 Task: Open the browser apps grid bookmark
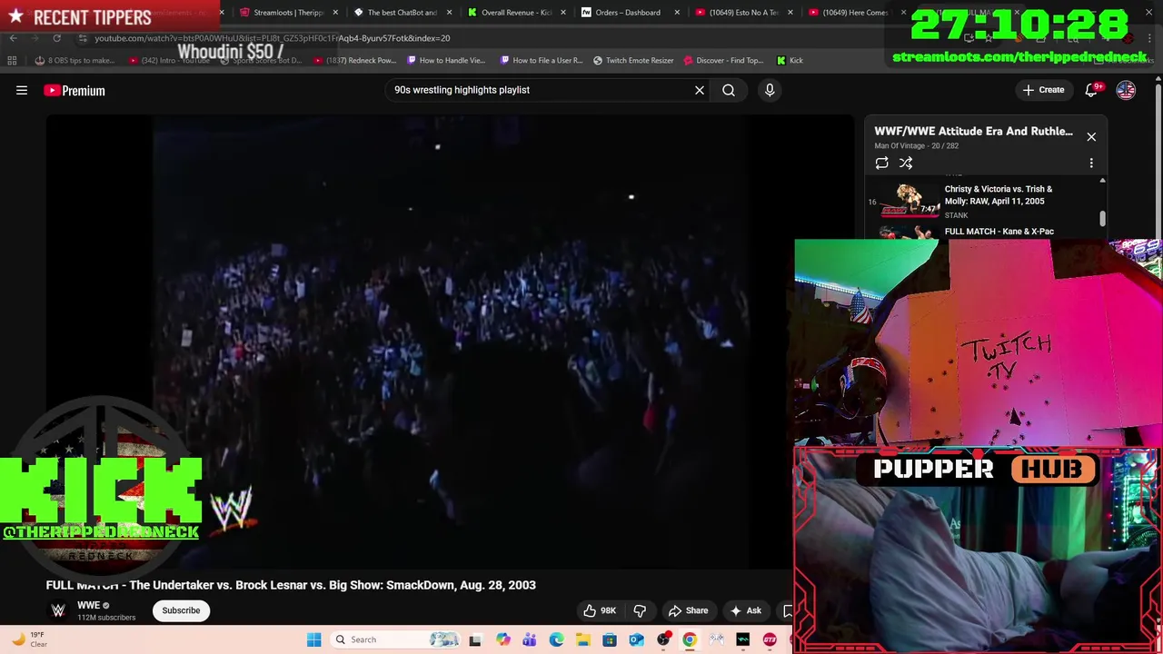[x=12, y=60]
